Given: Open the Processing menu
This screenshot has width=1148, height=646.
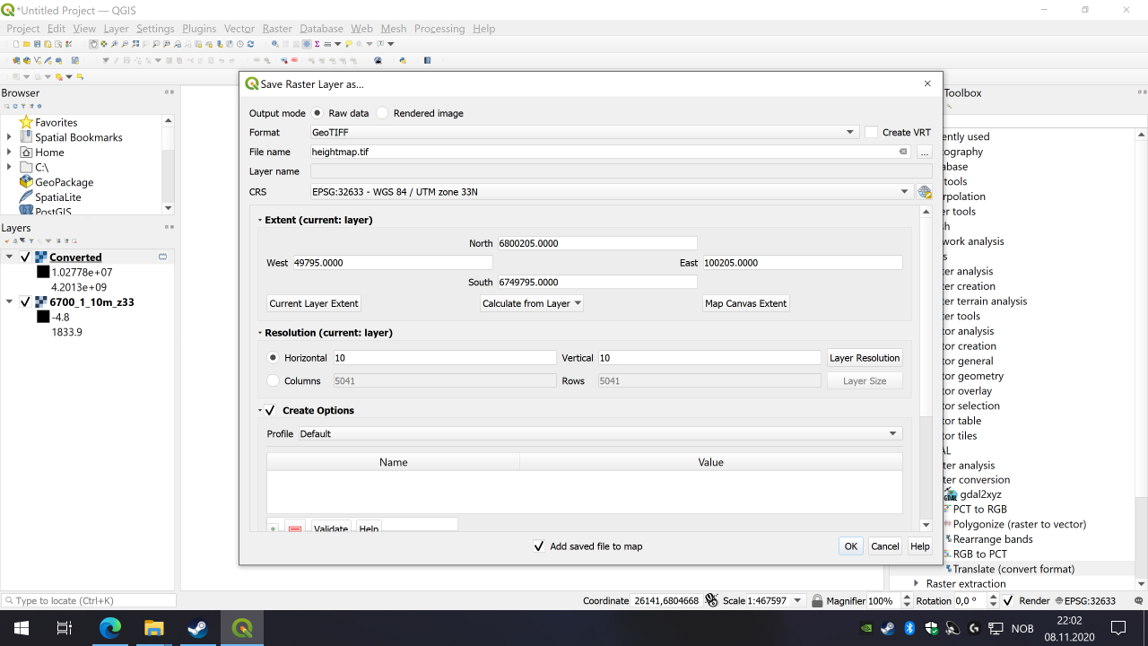Looking at the screenshot, I should pos(439,29).
